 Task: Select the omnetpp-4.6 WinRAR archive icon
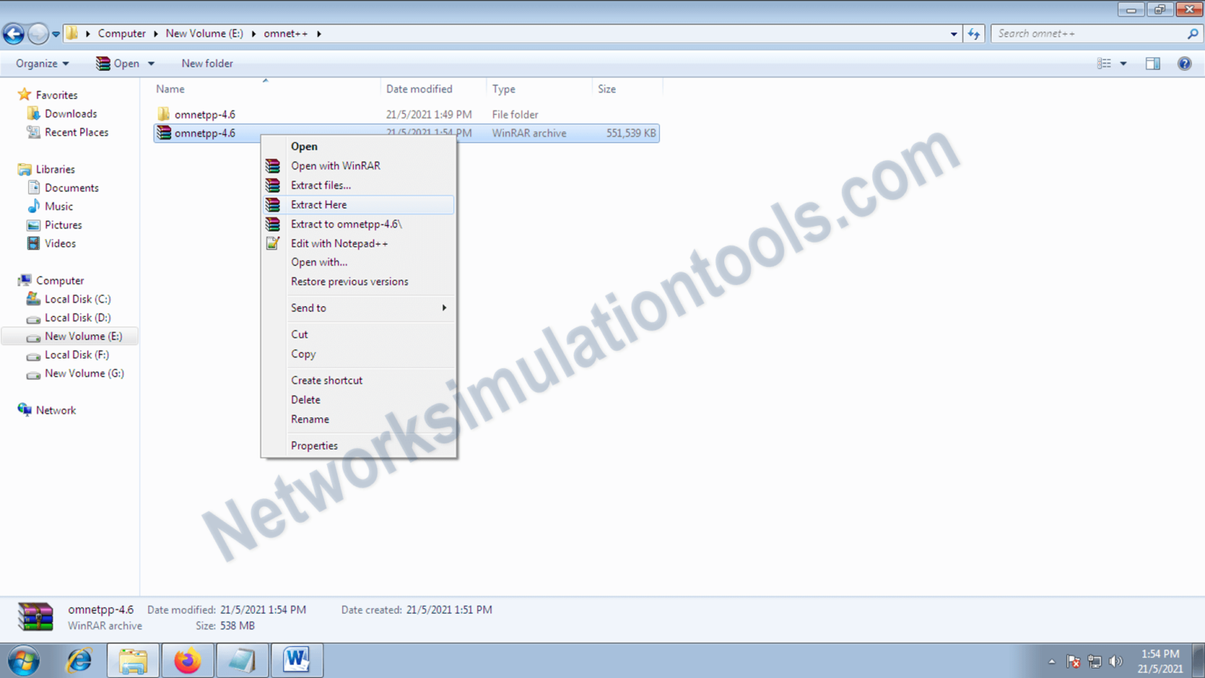point(163,133)
